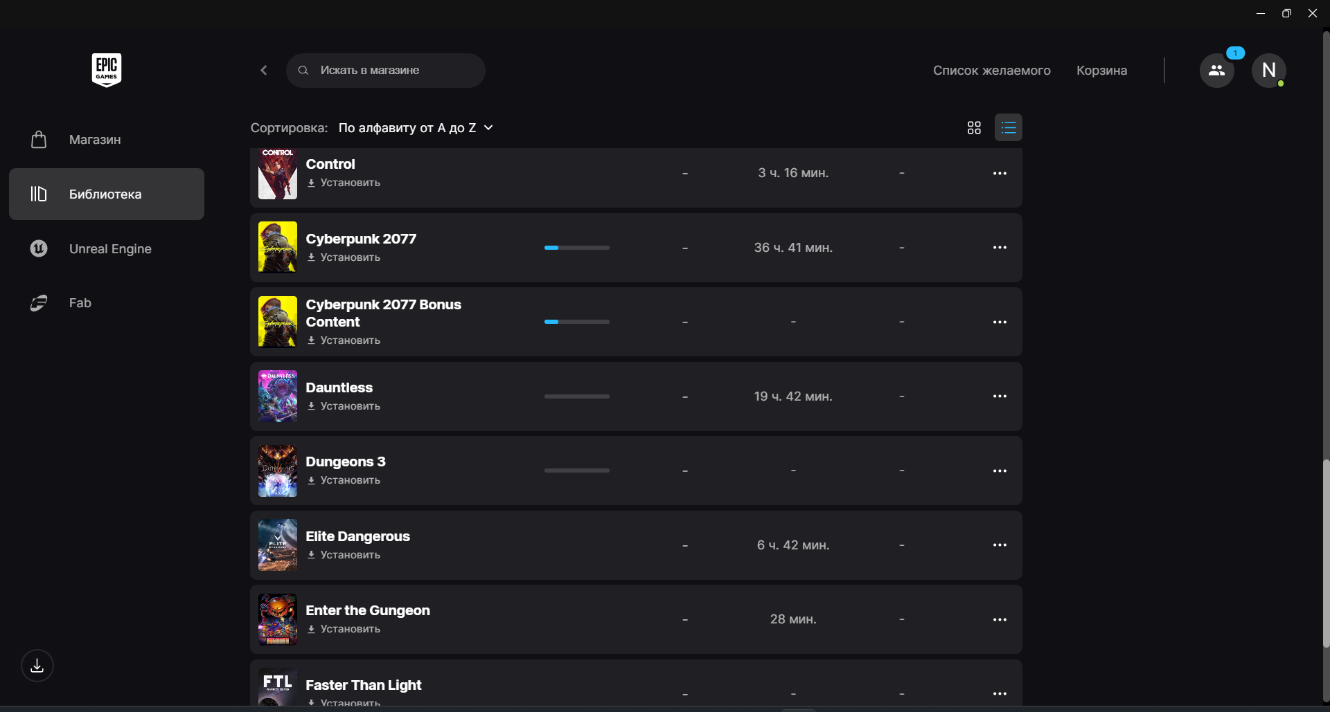Show options menu for Elite Dangerous
The image size is (1330, 712).
coord(999,545)
